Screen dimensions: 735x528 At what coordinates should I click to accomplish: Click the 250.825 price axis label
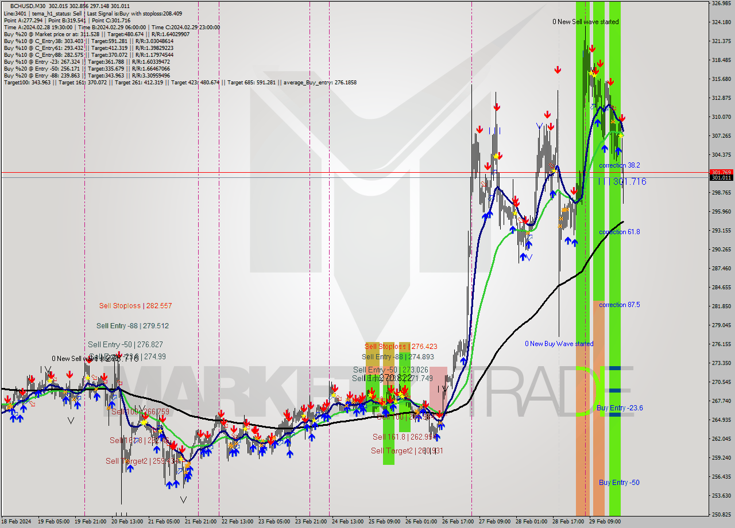pos(721,514)
